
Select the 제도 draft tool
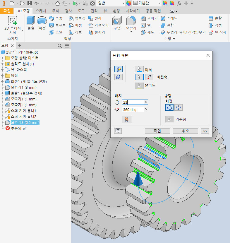pos(147,32)
